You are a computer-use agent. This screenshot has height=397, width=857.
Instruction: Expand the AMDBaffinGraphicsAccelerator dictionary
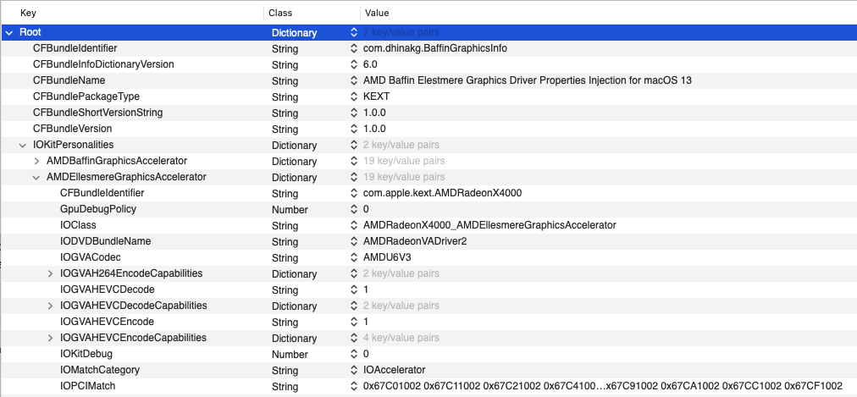click(x=36, y=161)
